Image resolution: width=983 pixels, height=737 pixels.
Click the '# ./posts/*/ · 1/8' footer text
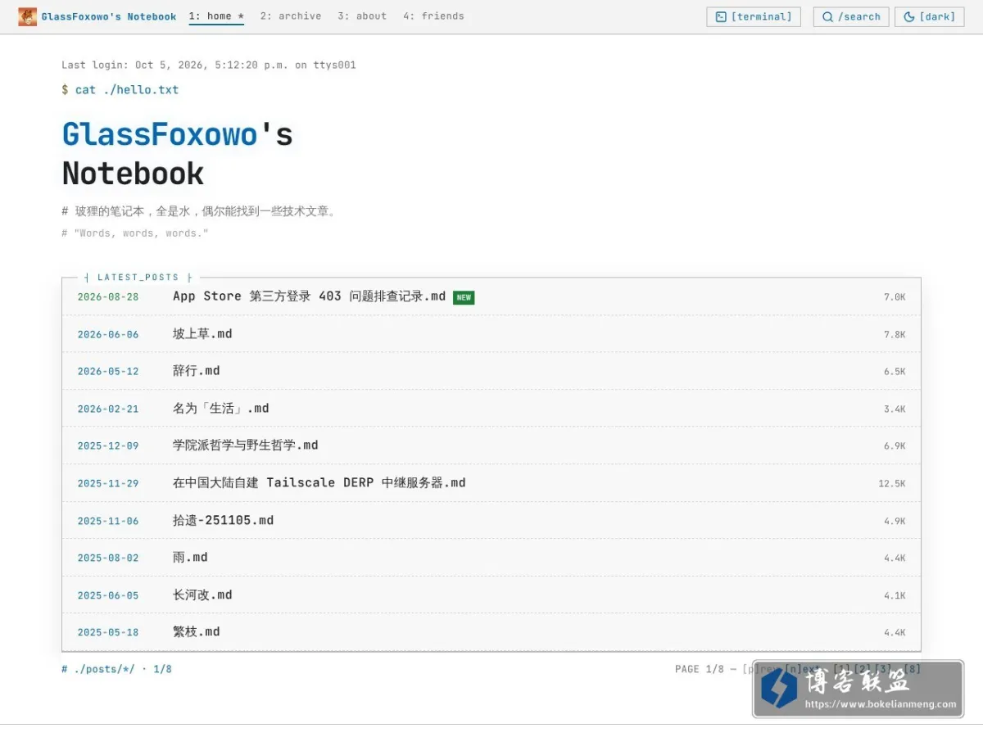(117, 669)
